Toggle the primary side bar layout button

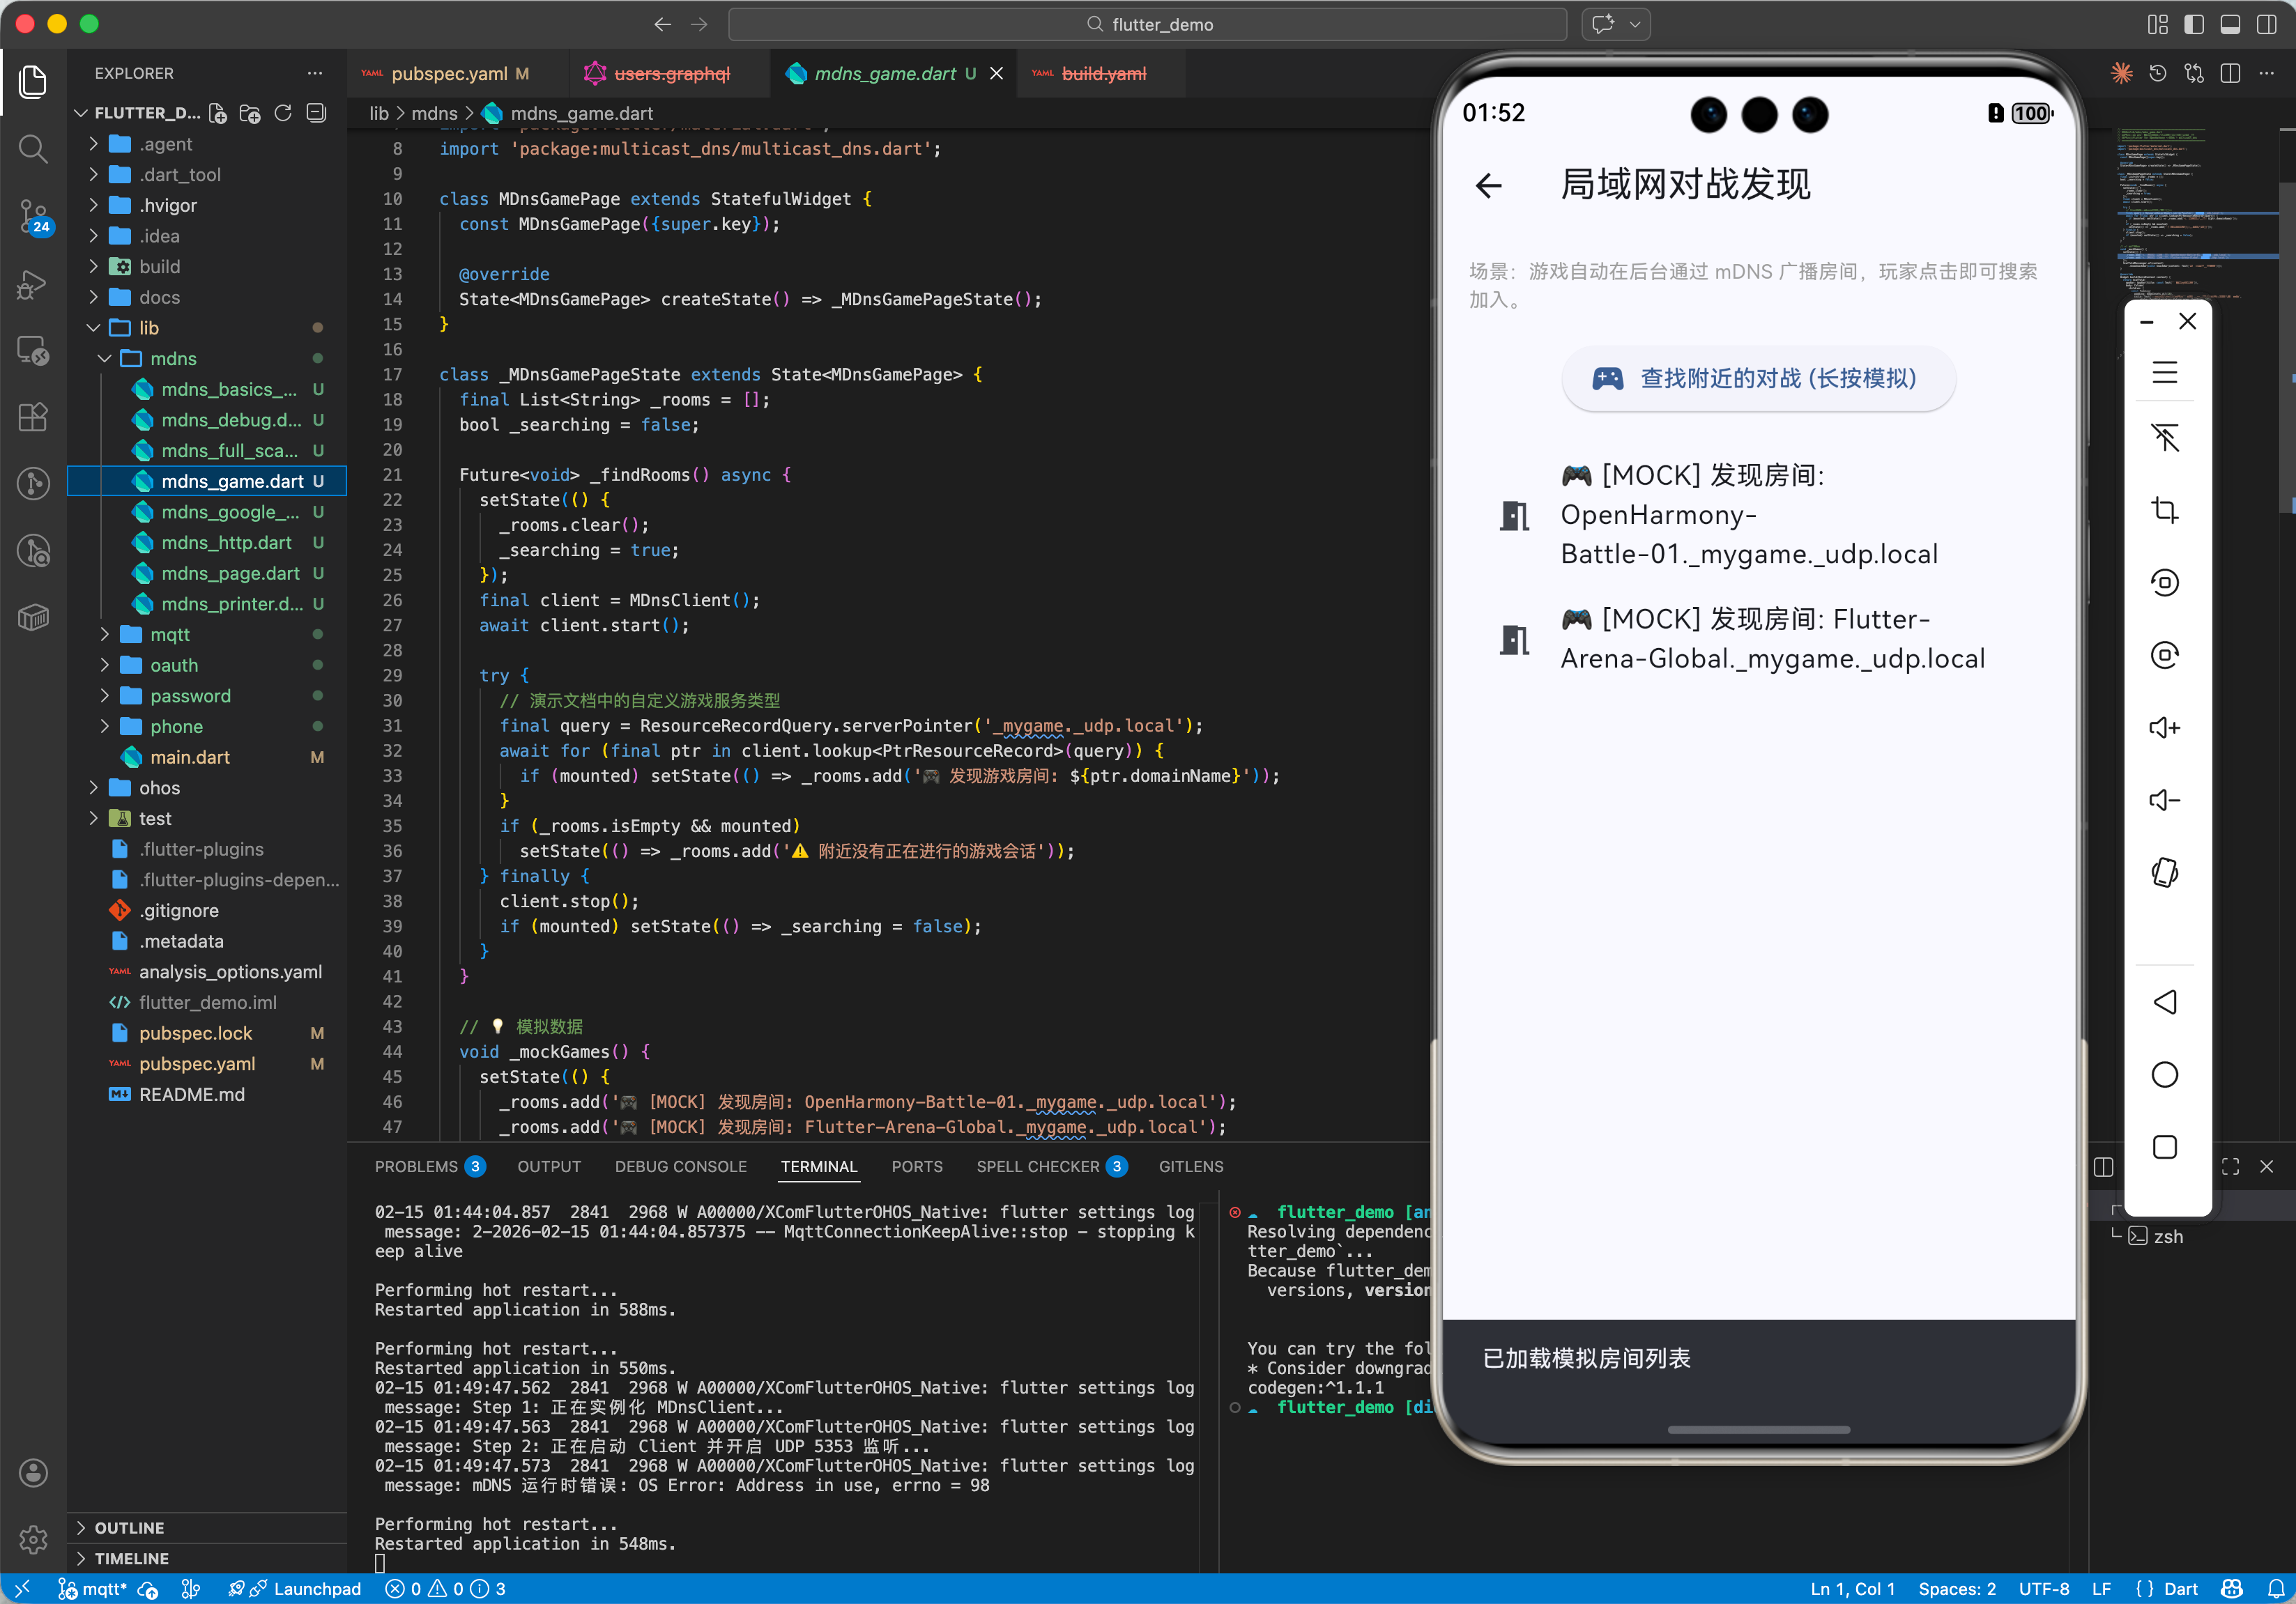2194,24
